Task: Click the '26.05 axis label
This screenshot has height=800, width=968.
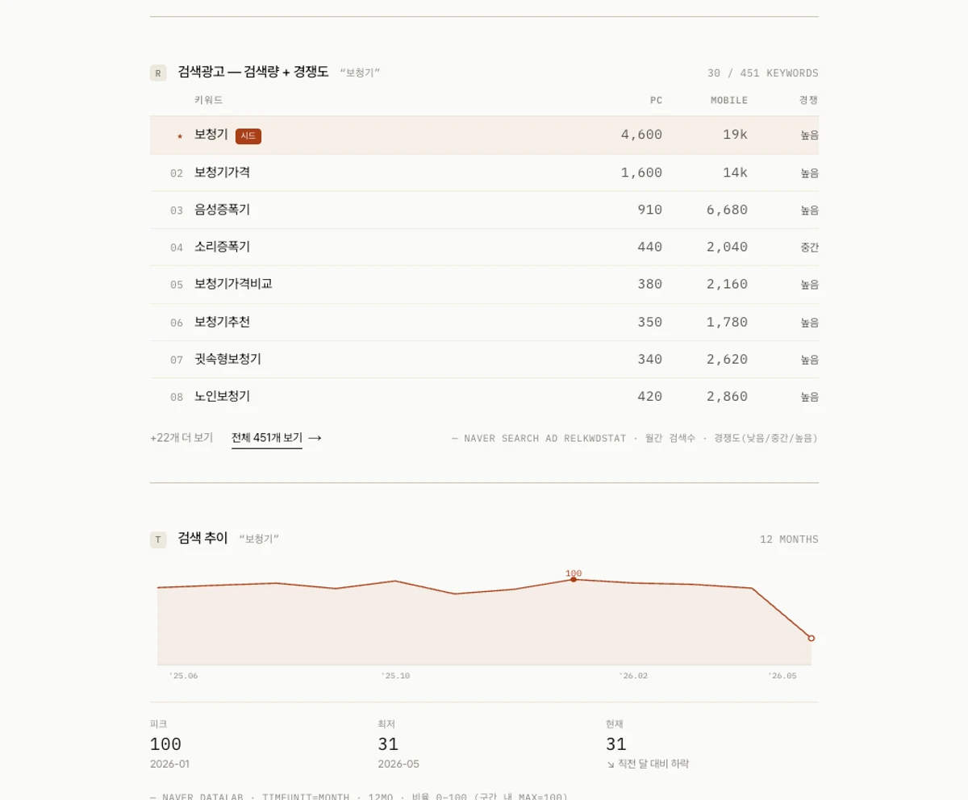Action: [782, 676]
